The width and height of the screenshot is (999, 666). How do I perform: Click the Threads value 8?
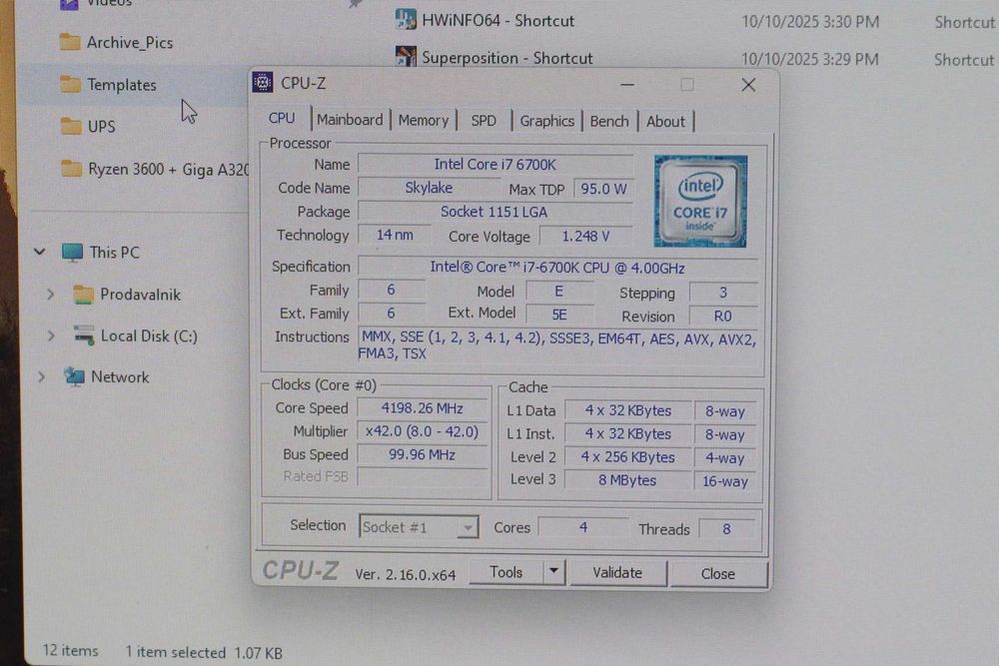click(x=726, y=528)
